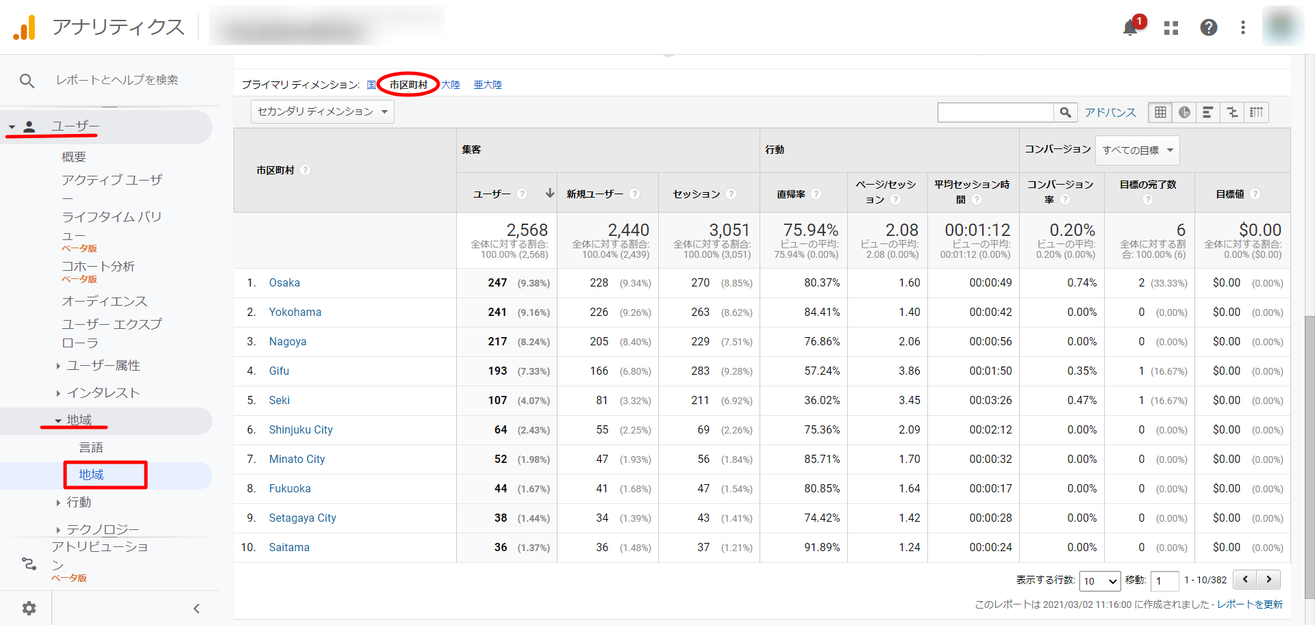
Task: Expand the インタレスト section
Action: (x=103, y=393)
